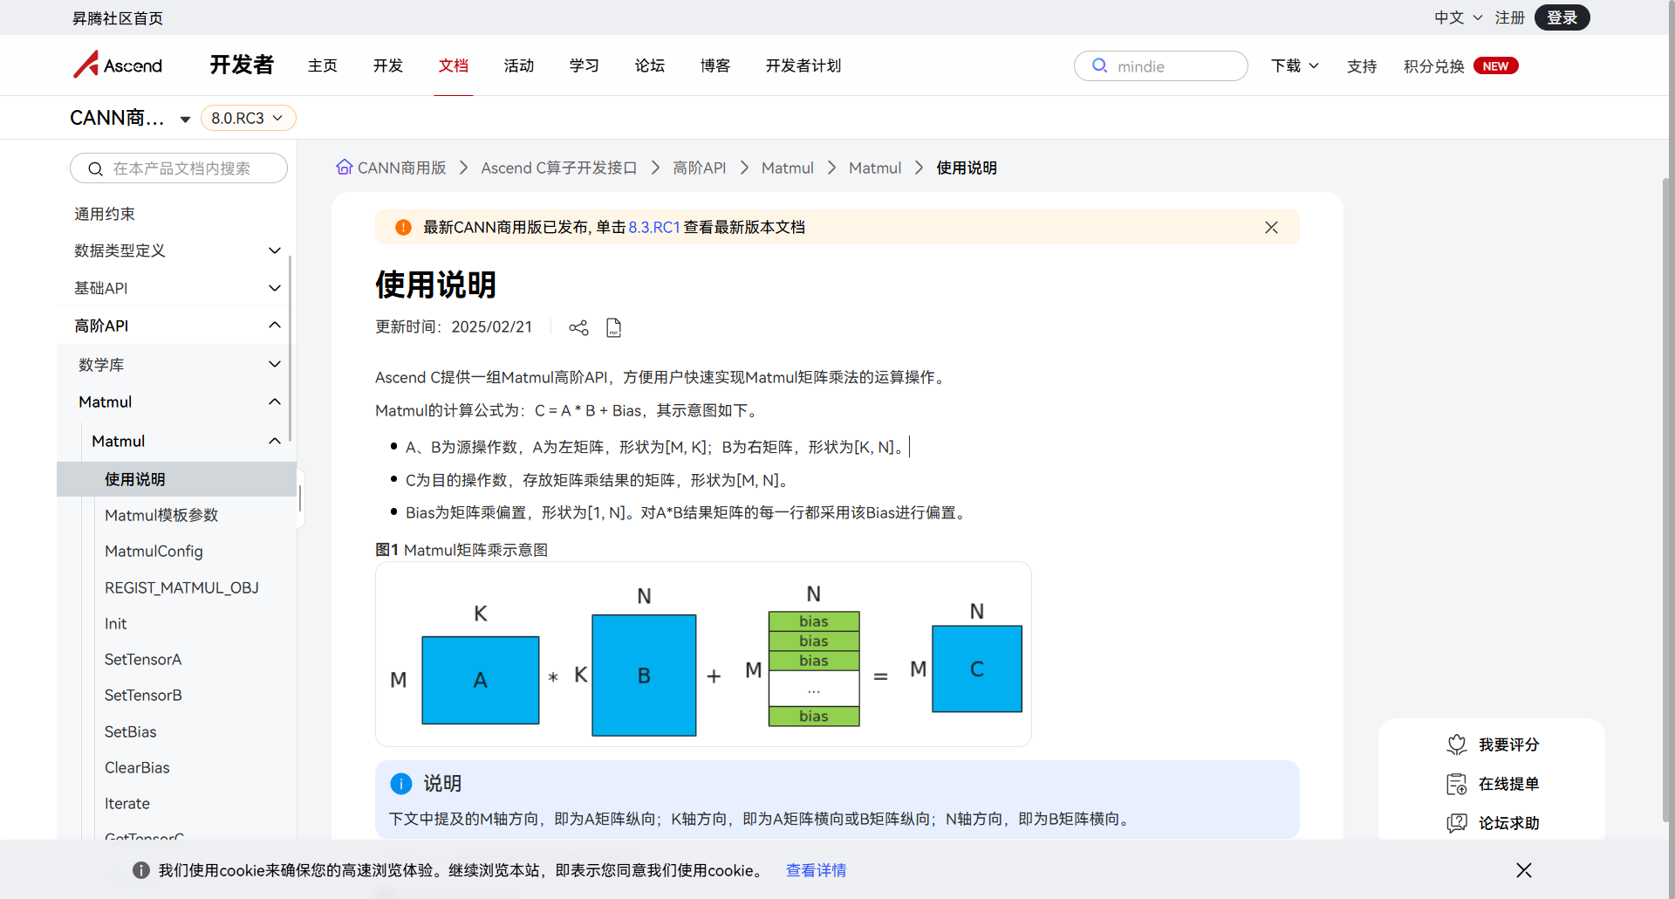Expand 基础API in the sidebar
The width and height of the screenshot is (1675, 899).
[275, 288]
